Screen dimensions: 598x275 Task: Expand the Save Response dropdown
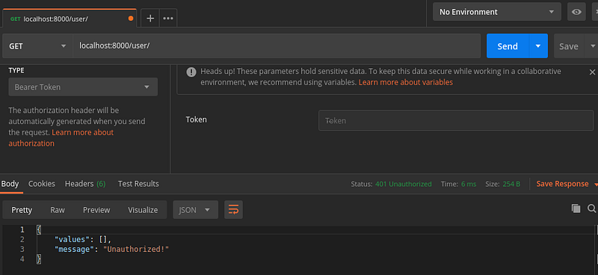595,185
